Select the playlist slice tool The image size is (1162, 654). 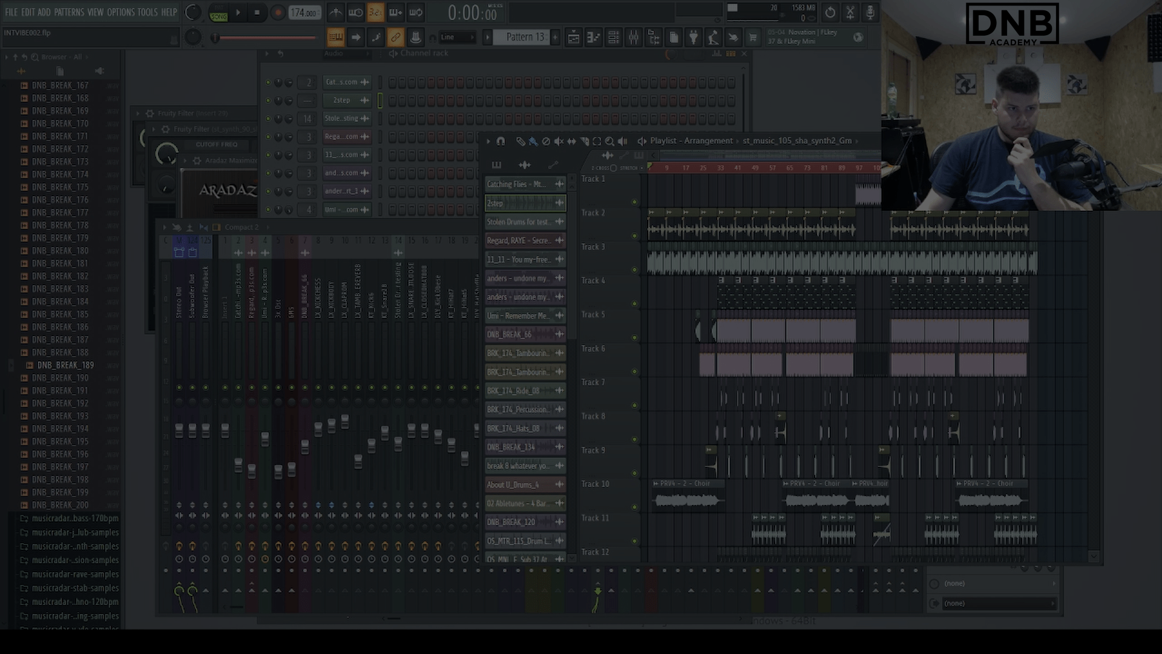point(584,141)
